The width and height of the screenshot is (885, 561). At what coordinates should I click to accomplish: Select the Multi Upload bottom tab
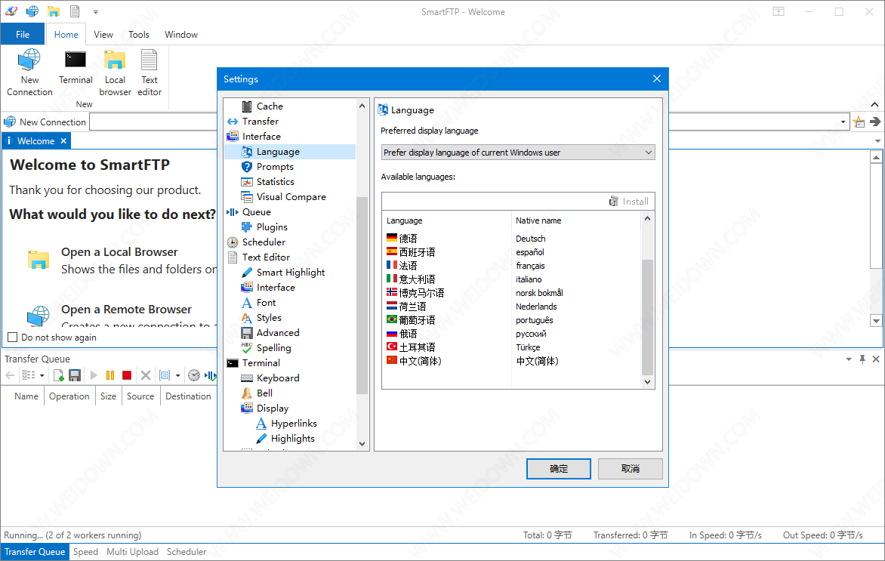point(132,552)
